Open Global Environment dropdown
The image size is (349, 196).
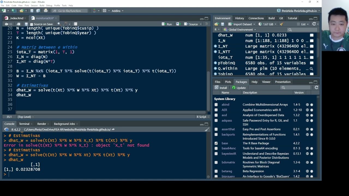coord(240,29)
